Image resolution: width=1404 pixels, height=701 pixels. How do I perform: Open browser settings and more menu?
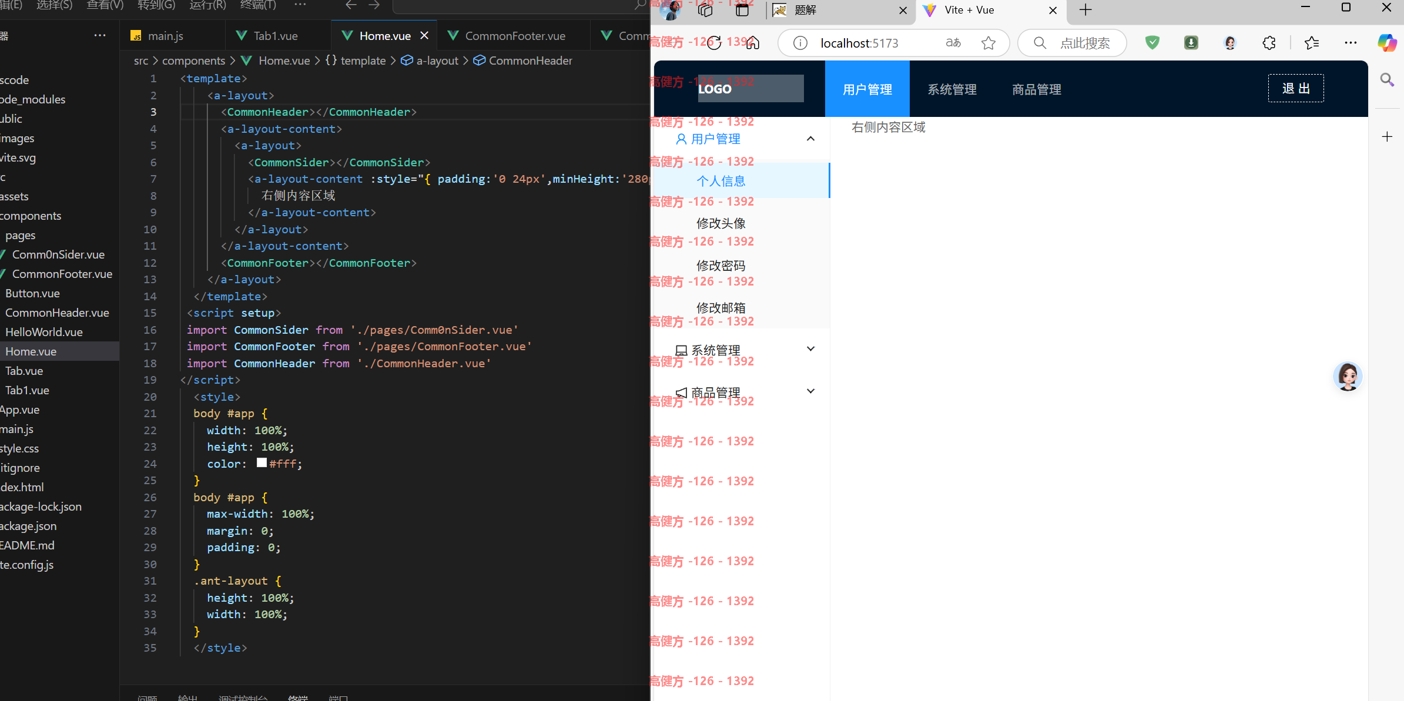coord(1351,43)
